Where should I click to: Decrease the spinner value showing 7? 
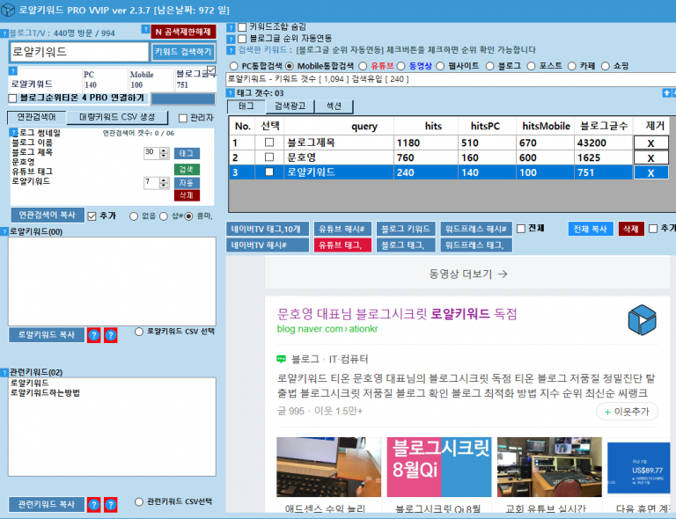pos(164,186)
